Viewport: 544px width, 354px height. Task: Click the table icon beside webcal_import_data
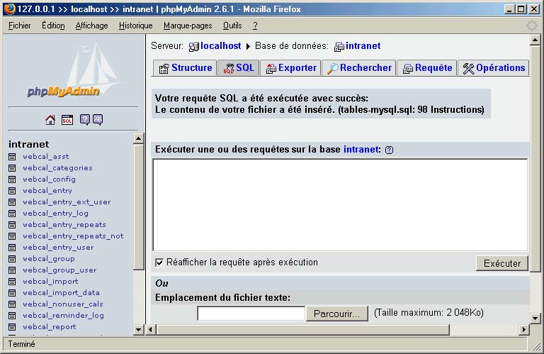[12, 293]
